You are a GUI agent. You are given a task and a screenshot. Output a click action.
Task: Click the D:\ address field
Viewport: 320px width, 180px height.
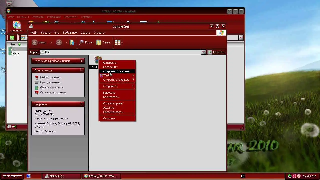[120, 52]
